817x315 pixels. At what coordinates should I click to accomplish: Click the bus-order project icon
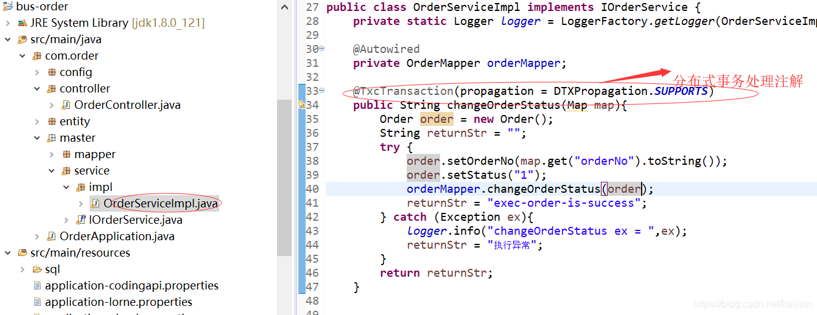[8, 7]
